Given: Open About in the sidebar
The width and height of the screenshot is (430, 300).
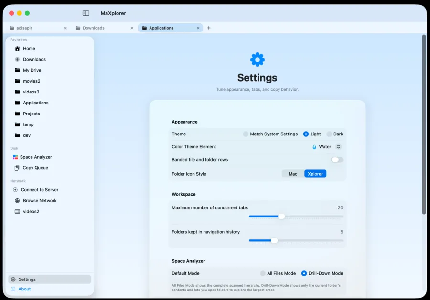Looking at the screenshot, I should (50, 289).
